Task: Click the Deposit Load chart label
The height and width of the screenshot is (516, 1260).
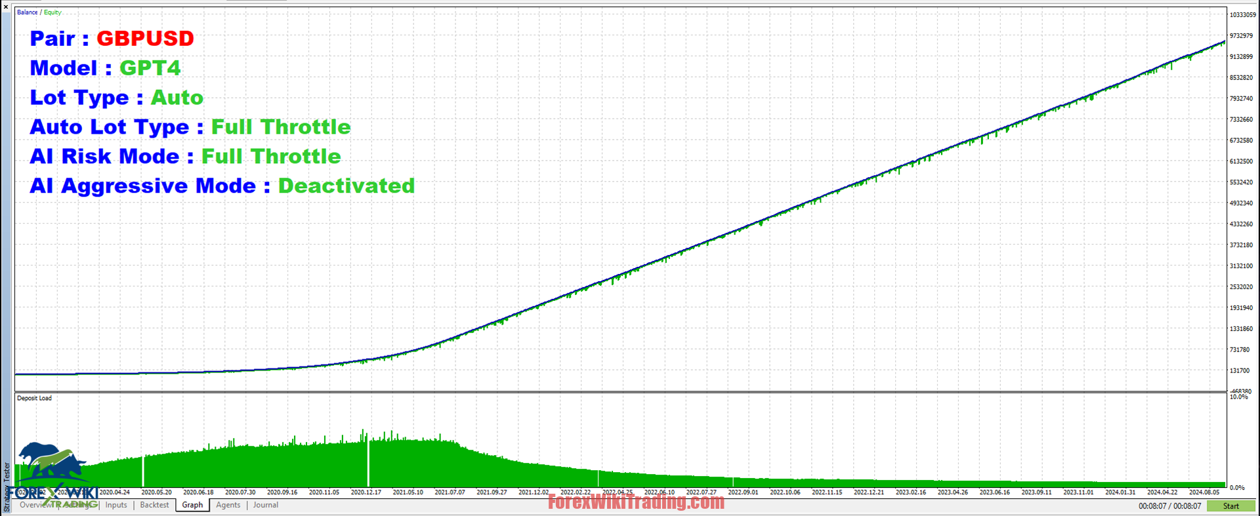Action: pos(34,398)
